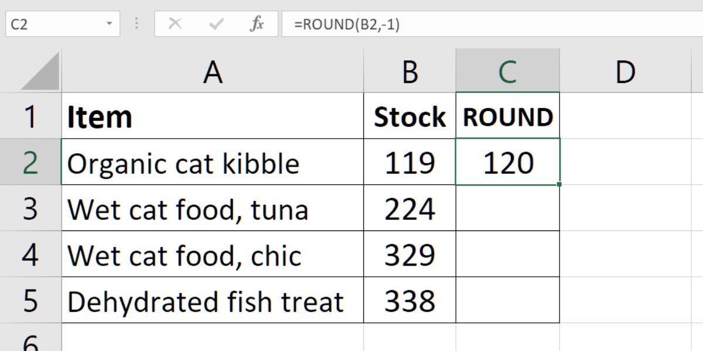The width and height of the screenshot is (703, 351).
Task: Click inside the Name Box showing C2
Action: [53, 24]
